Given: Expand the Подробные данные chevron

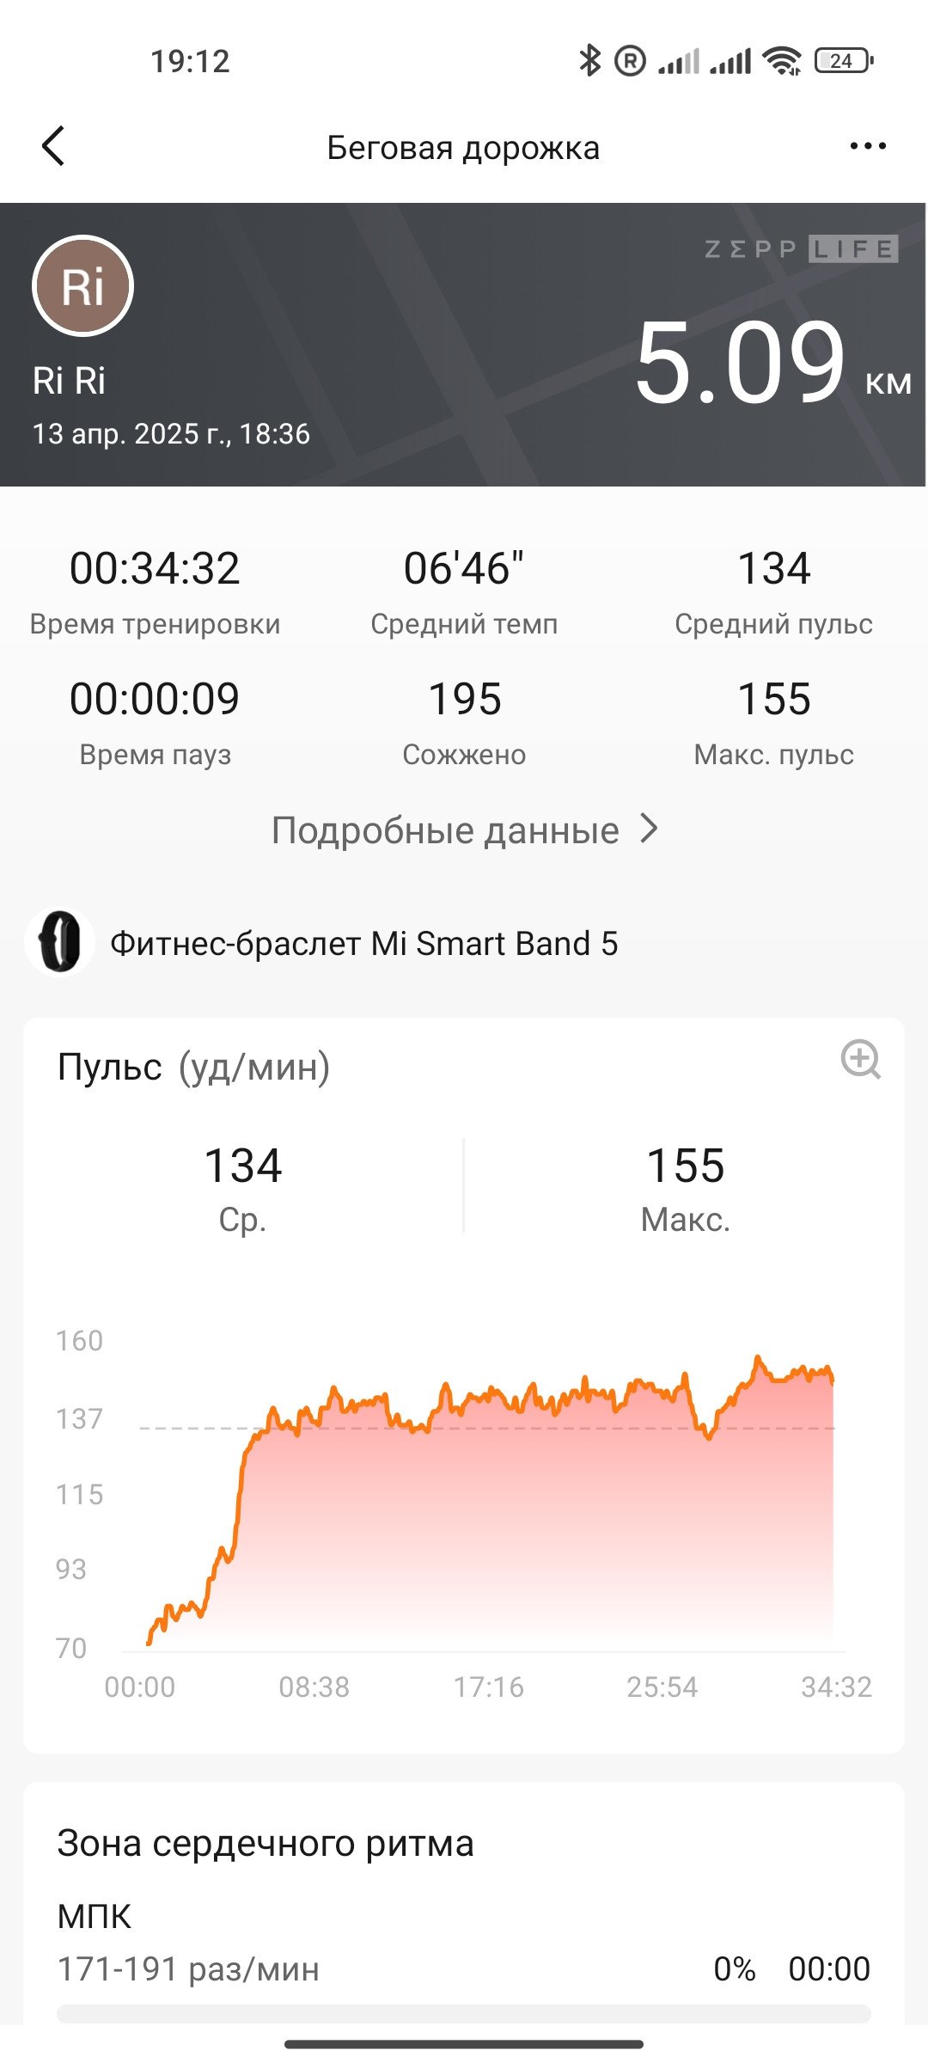Looking at the screenshot, I should [x=650, y=829].
